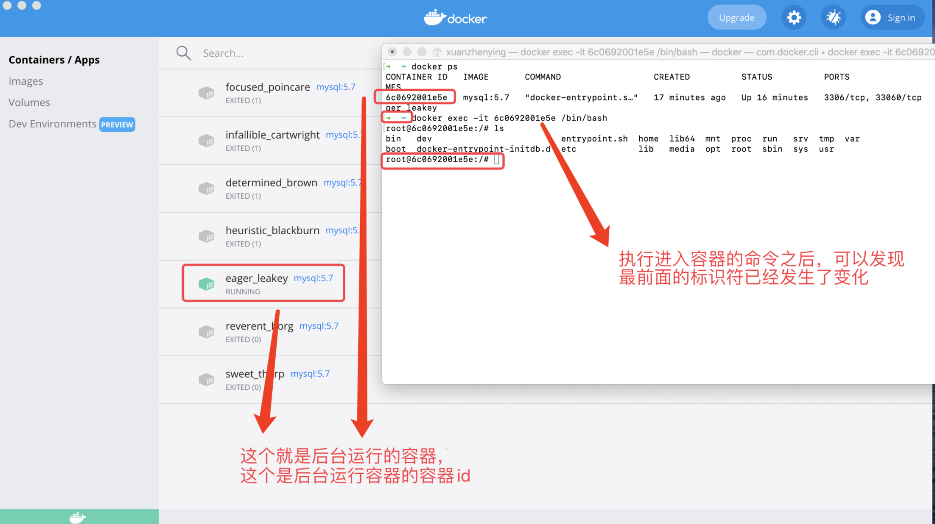The width and height of the screenshot is (935, 524).
Task: Click 'Up 16 minutes' status in terminal
Action: [774, 97]
